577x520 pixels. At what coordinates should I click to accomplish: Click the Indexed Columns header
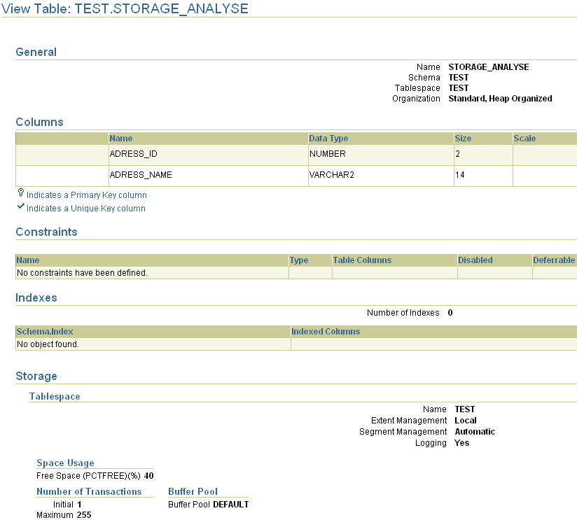(x=326, y=332)
